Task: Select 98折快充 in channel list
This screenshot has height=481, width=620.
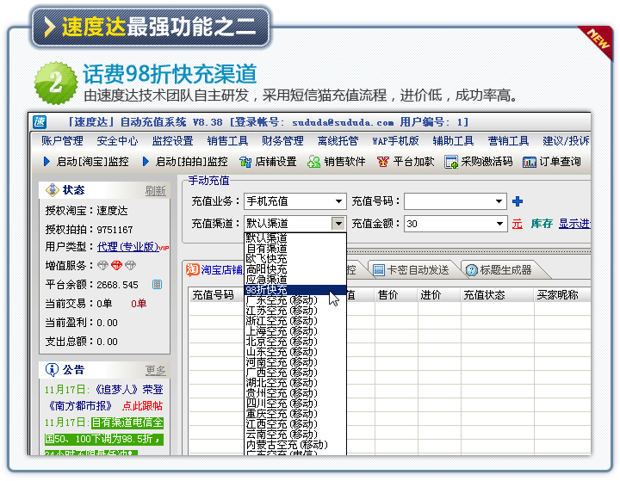Action: 295,290
